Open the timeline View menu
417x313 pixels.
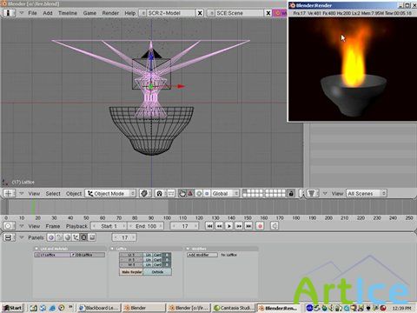(x=34, y=226)
